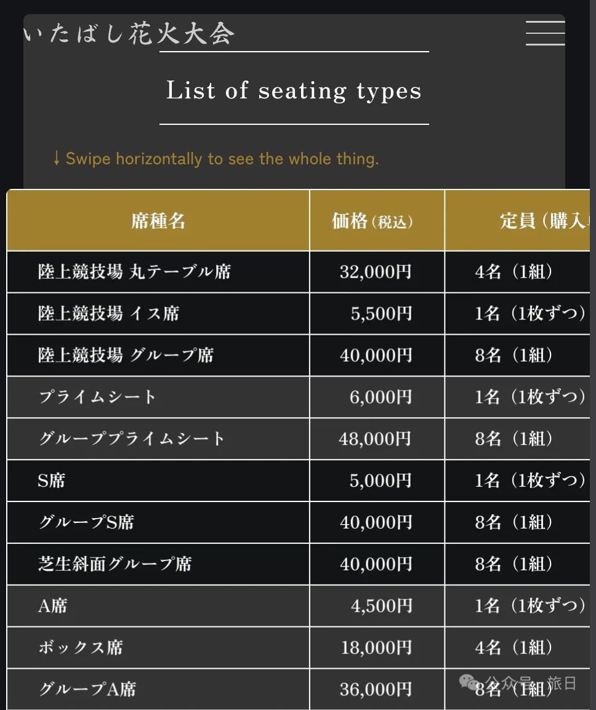This screenshot has width=596, height=710.
Task: Click the 陸上競技場 グループ席 row name
Action: (x=126, y=355)
